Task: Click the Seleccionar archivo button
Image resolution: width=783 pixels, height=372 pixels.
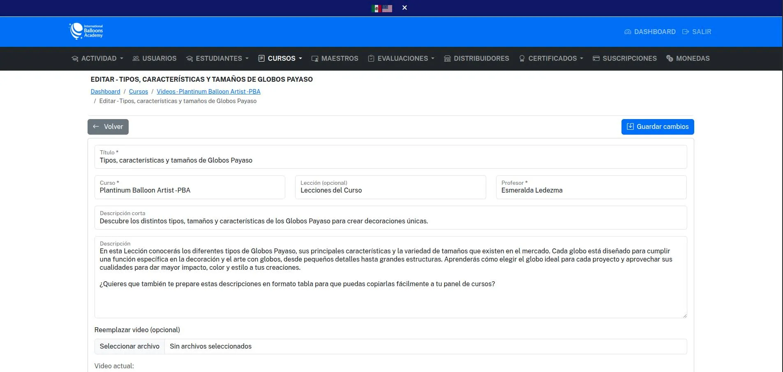Action: [x=129, y=347]
